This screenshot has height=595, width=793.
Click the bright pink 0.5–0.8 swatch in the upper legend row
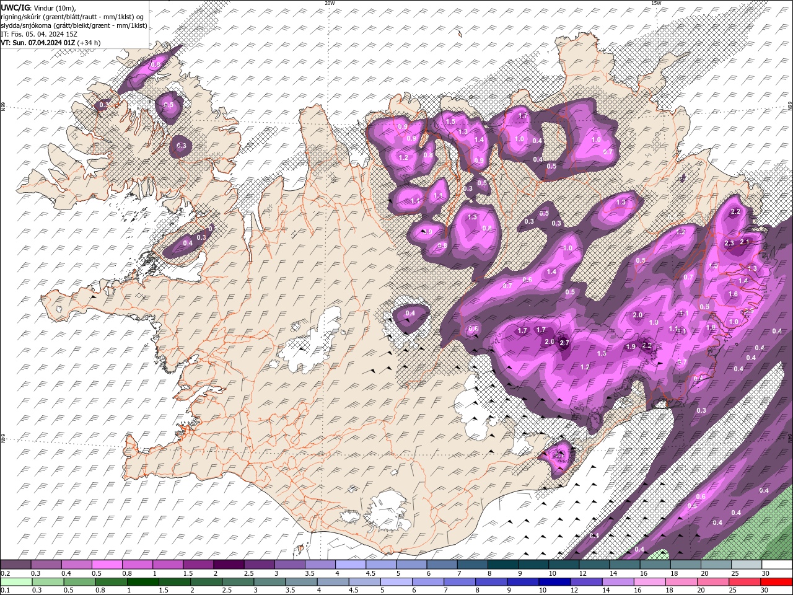(x=107, y=564)
